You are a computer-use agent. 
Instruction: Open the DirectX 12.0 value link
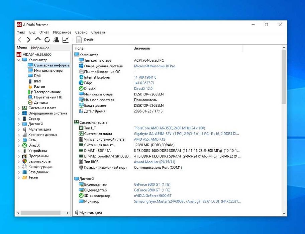click(143, 89)
